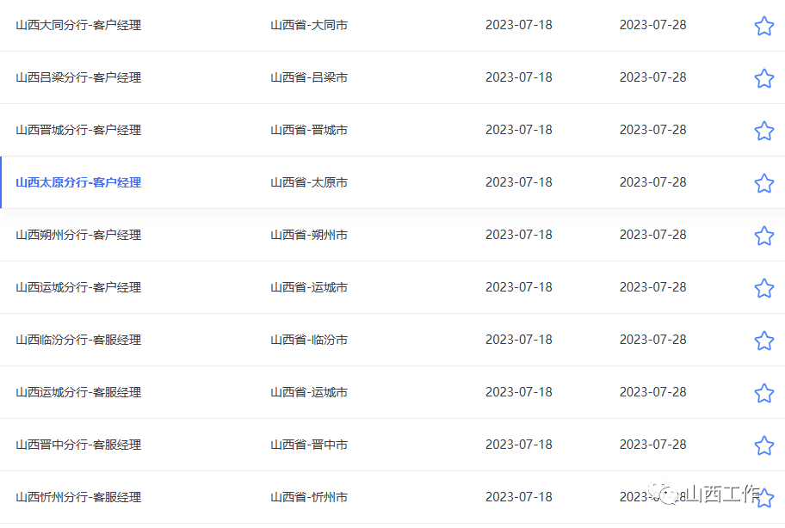Open the highlighted 山西太原分行-客户经理 link
The width and height of the screenshot is (785, 528).
point(78,182)
